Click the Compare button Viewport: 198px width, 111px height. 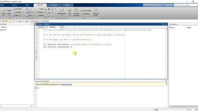17,12
